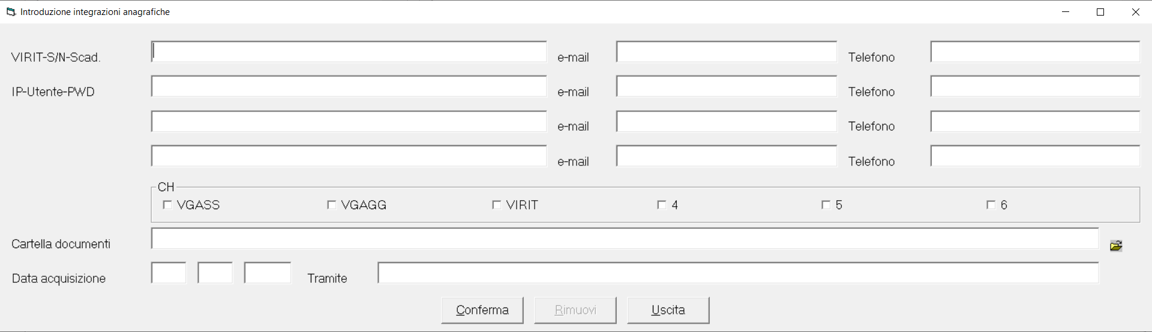
Task: Click the Telefono field in the second row
Action: [x=1035, y=86]
